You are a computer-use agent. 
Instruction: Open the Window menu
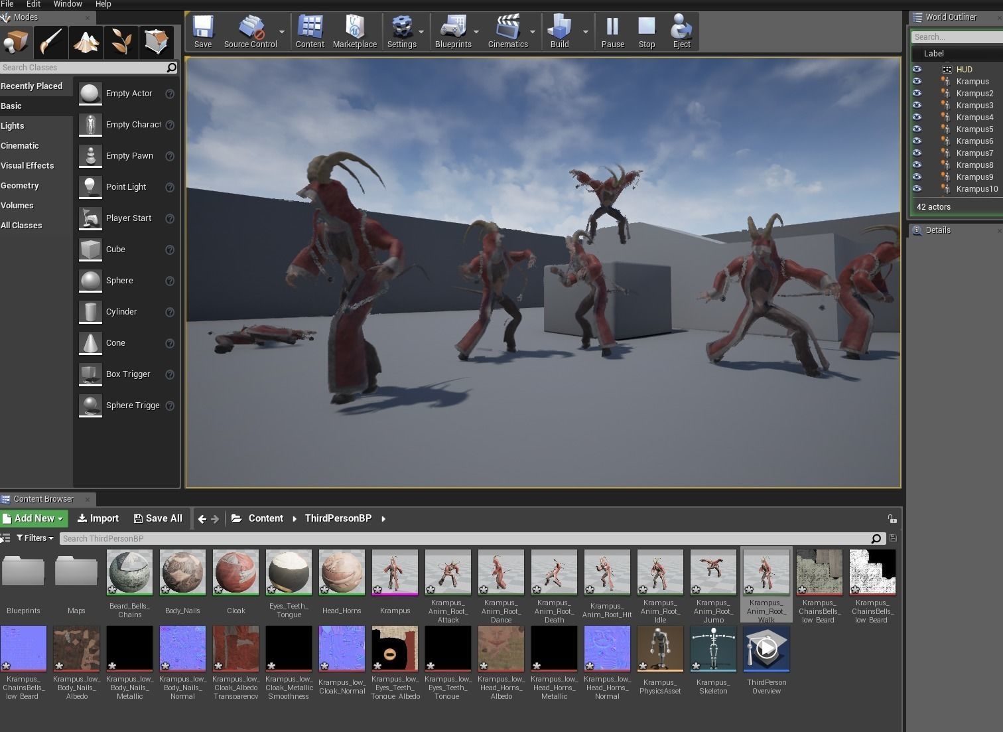pyautogui.click(x=68, y=4)
